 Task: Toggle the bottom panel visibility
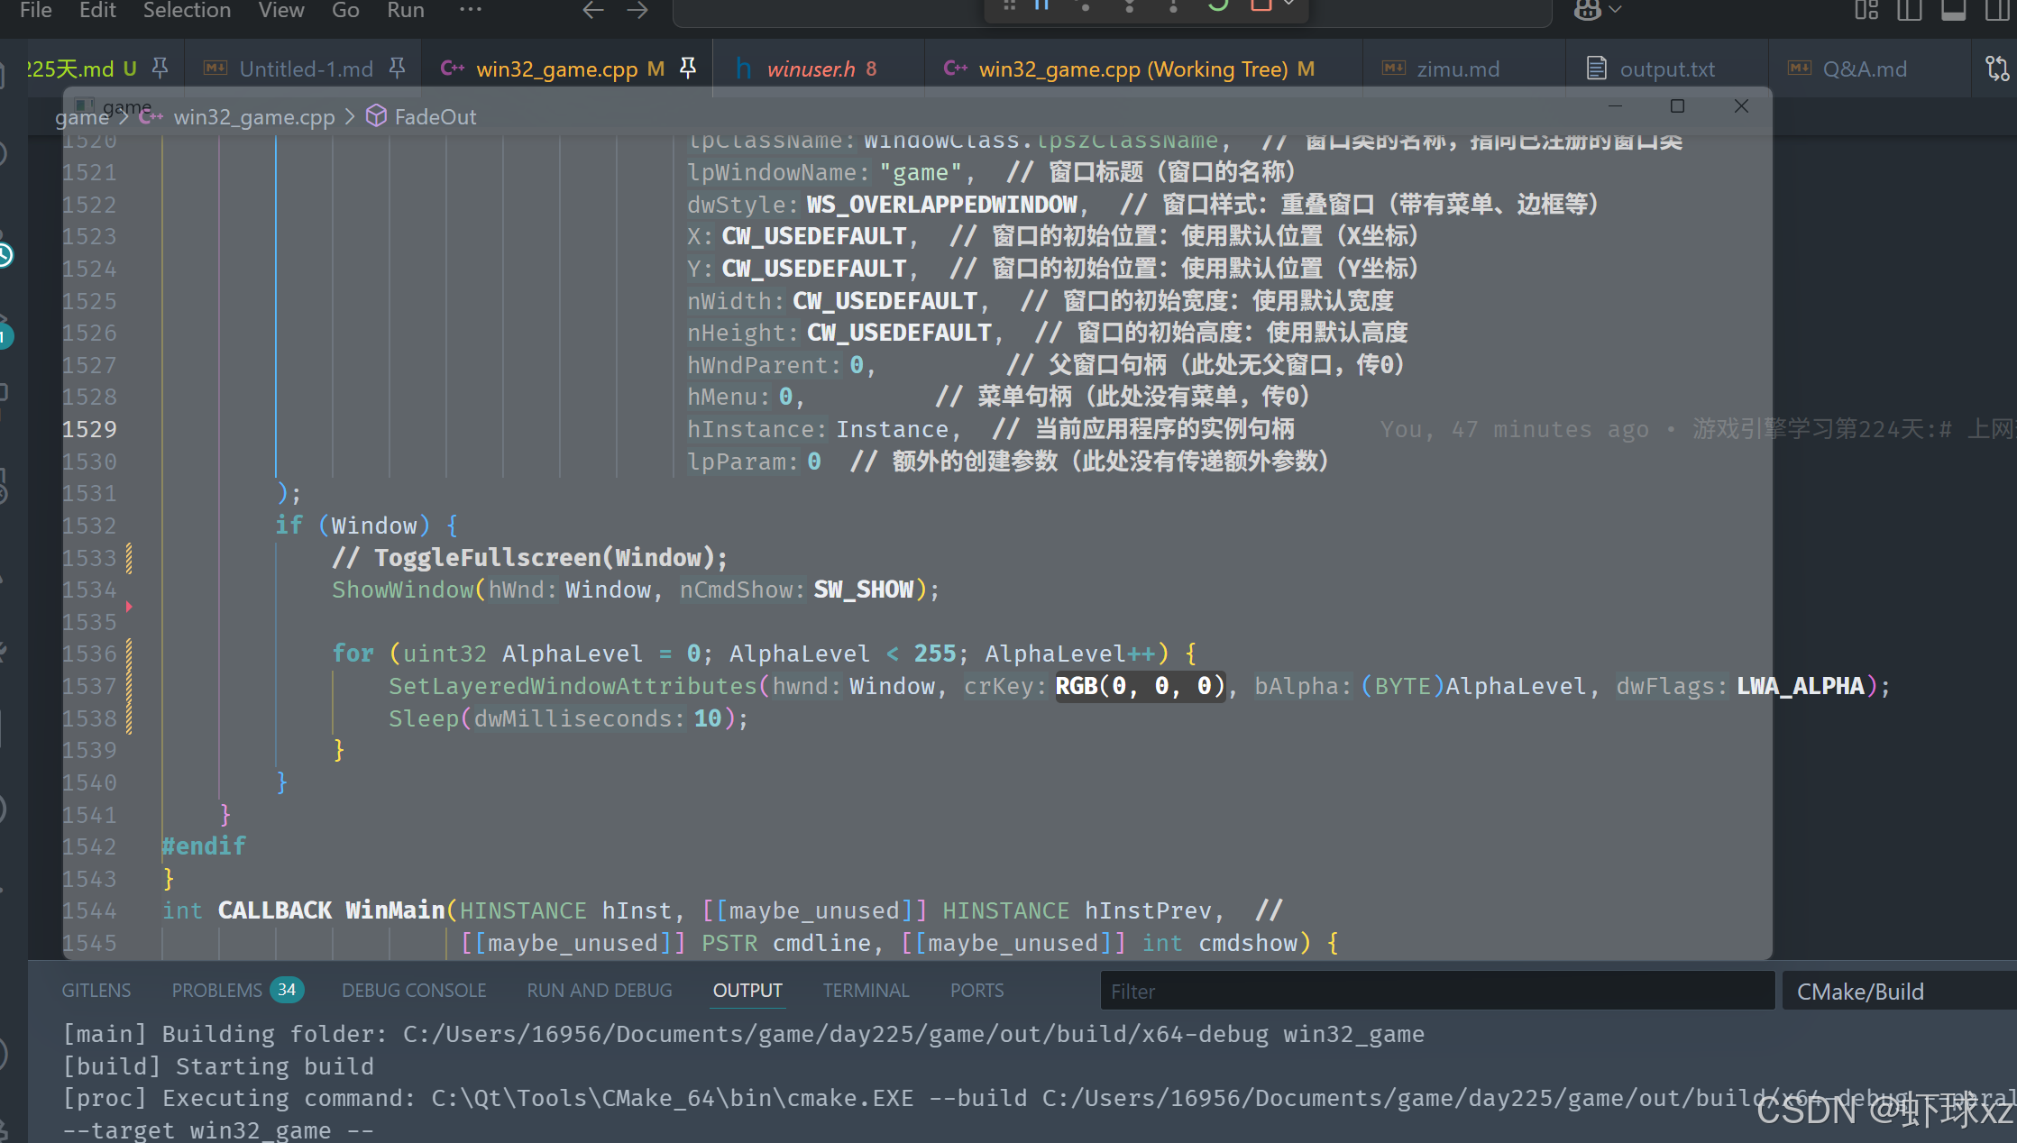click(1953, 10)
